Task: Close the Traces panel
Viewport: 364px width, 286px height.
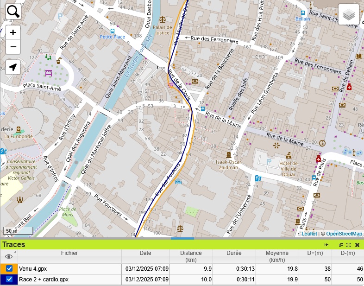Action: (x=357, y=245)
